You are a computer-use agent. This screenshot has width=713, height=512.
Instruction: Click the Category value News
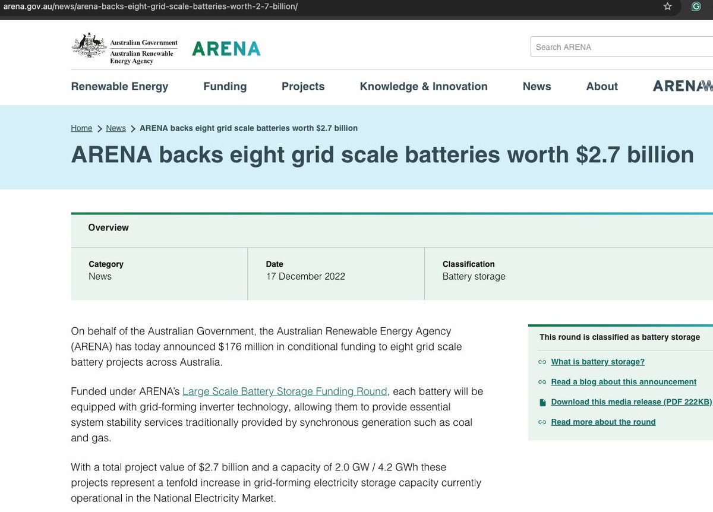[x=100, y=276]
